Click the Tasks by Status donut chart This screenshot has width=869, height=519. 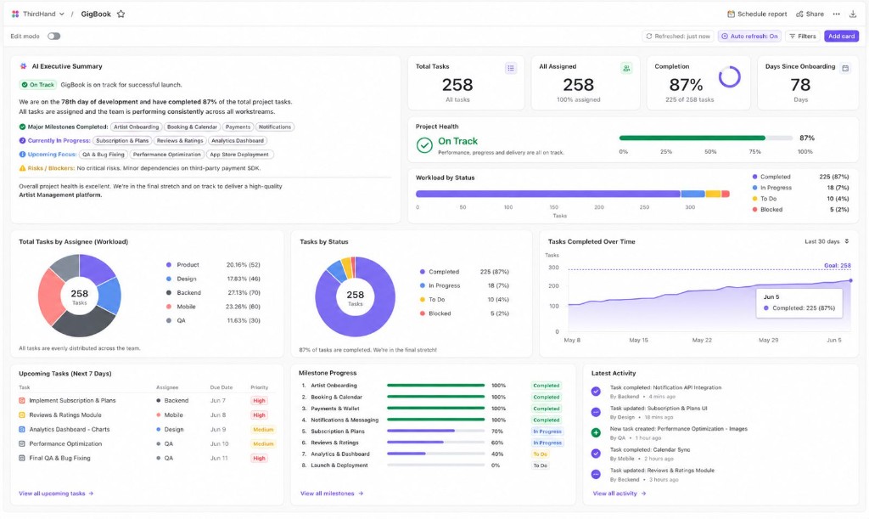(356, 296)
